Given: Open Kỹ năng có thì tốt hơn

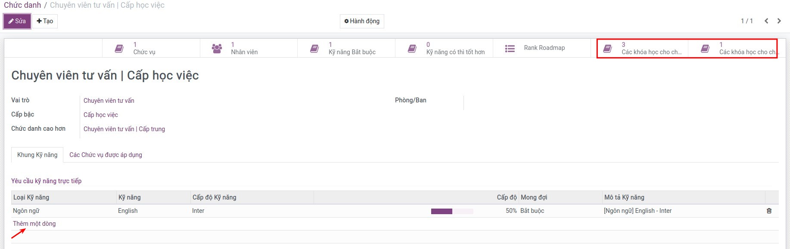Looking at the screenshot, I should (444, 48).
